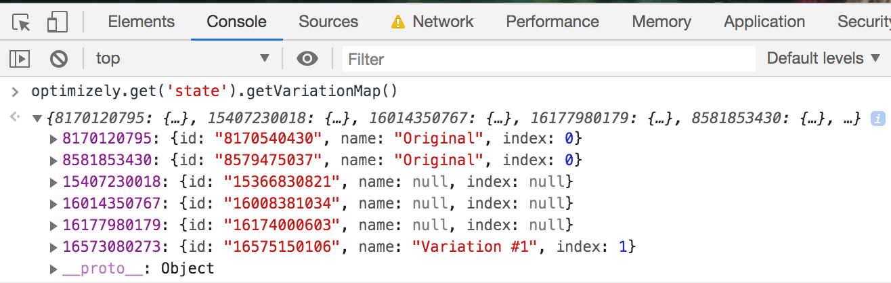891x283 pixels.
Task: Open the Performance tab
Action: click(552, 22)
